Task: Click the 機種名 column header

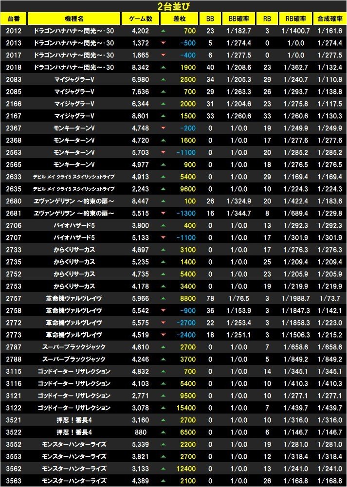Action: (x=74, y=18)
